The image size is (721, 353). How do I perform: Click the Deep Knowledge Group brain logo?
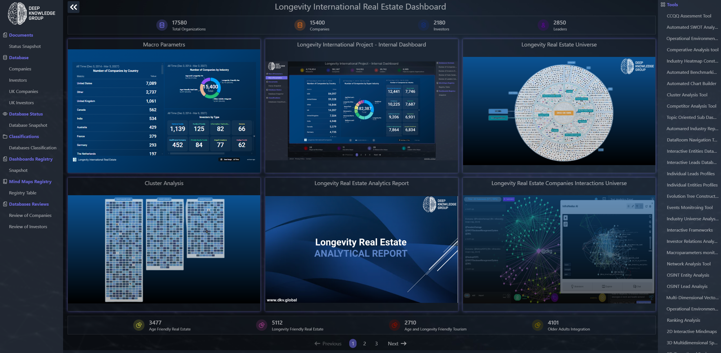point(17,13)
